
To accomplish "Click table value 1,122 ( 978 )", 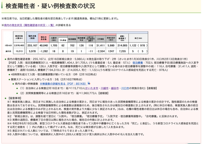I will pos(138,46).
